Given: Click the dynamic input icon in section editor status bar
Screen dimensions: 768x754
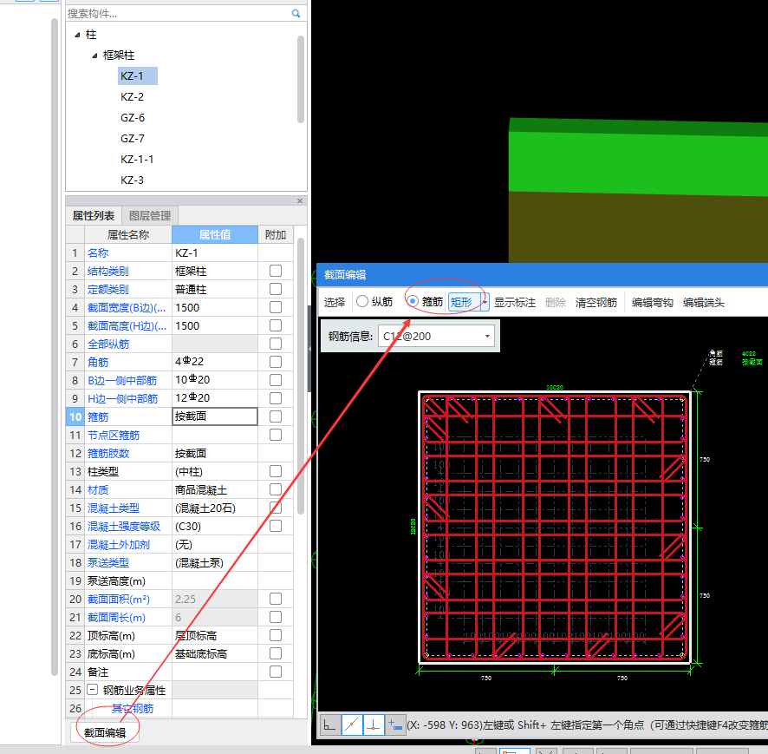Looking at the screenshot, I should pos(394,725).
